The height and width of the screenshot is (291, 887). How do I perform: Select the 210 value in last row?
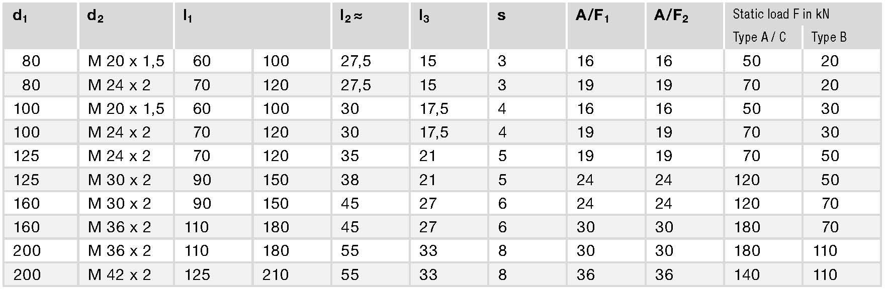(276, 274)
